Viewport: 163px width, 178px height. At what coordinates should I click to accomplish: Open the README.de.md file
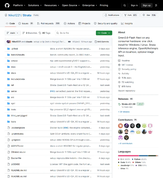pos(19,170)
